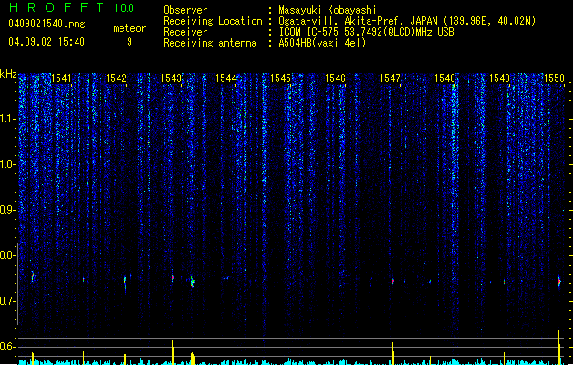This screenshot has height=365, width=574.
Task: Click the meteor count 9
Action: 130,42
